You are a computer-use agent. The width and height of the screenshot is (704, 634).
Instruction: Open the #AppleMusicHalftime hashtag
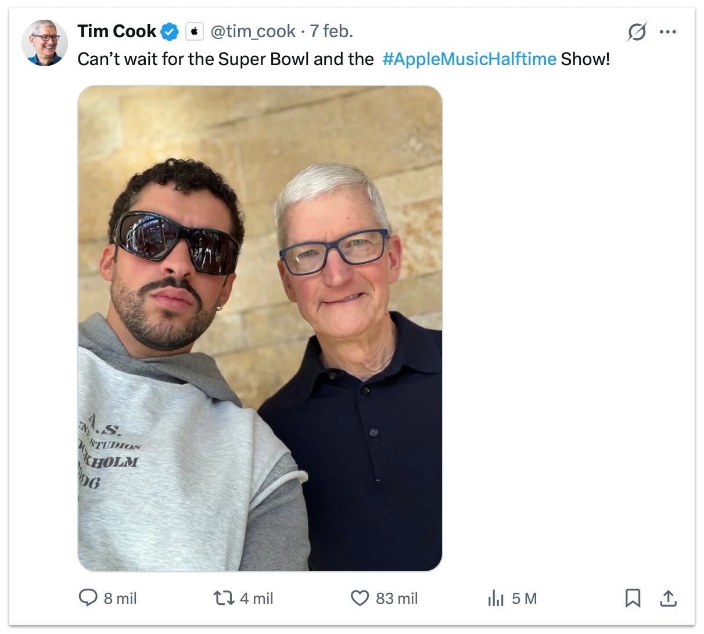(x=469, y=59)
